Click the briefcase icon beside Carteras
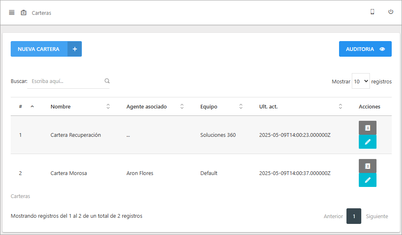The height and width of the screenshot is (235, 402). tap(23, 13)
